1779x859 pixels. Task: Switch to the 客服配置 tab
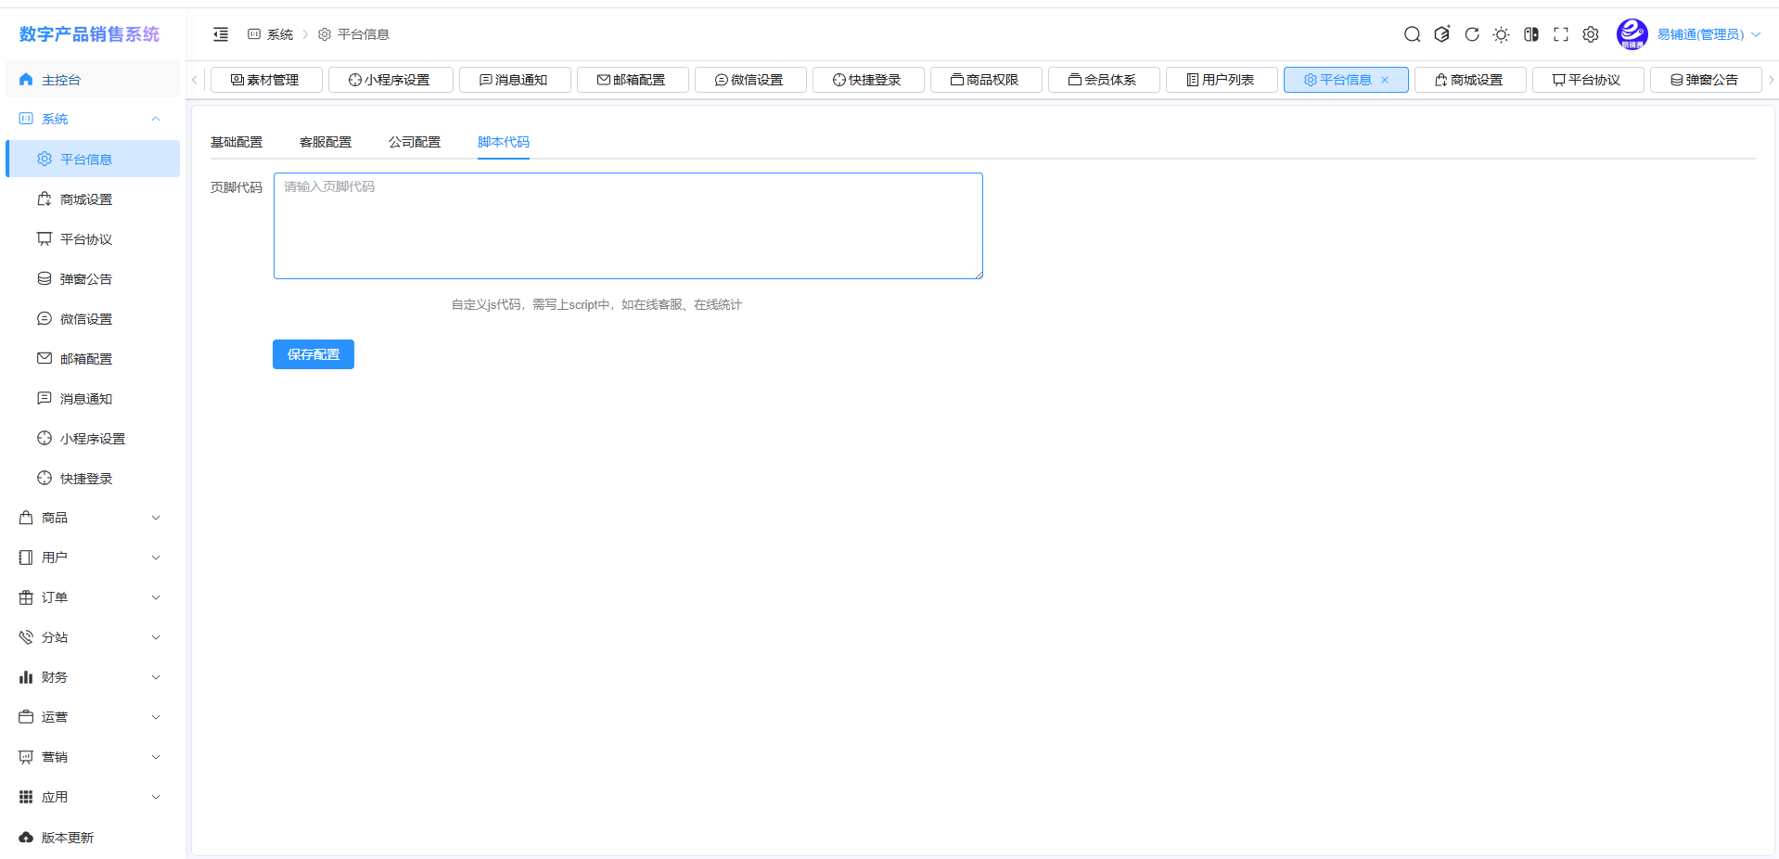click(x=326, y=142)
